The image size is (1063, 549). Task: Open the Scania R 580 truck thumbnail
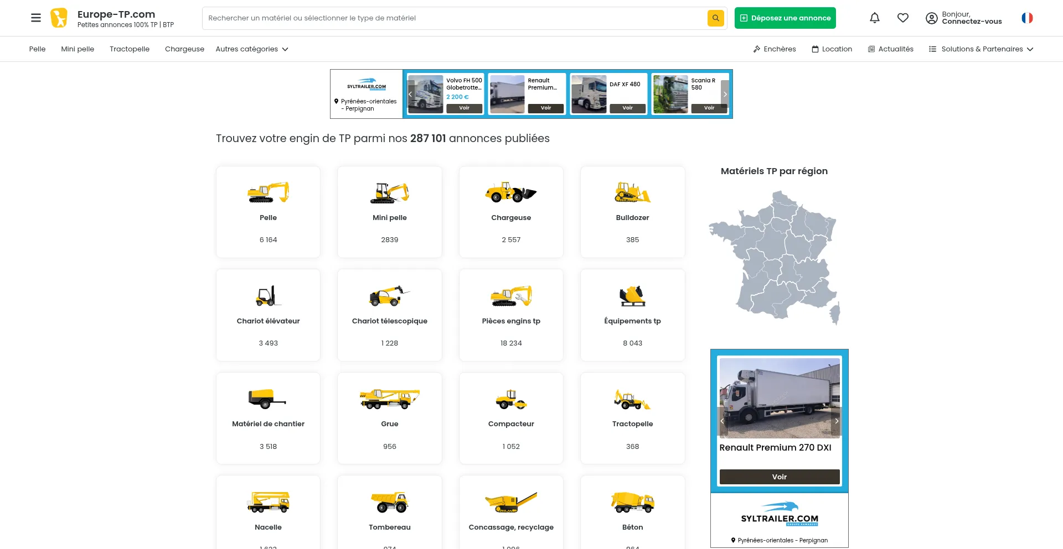670,95
